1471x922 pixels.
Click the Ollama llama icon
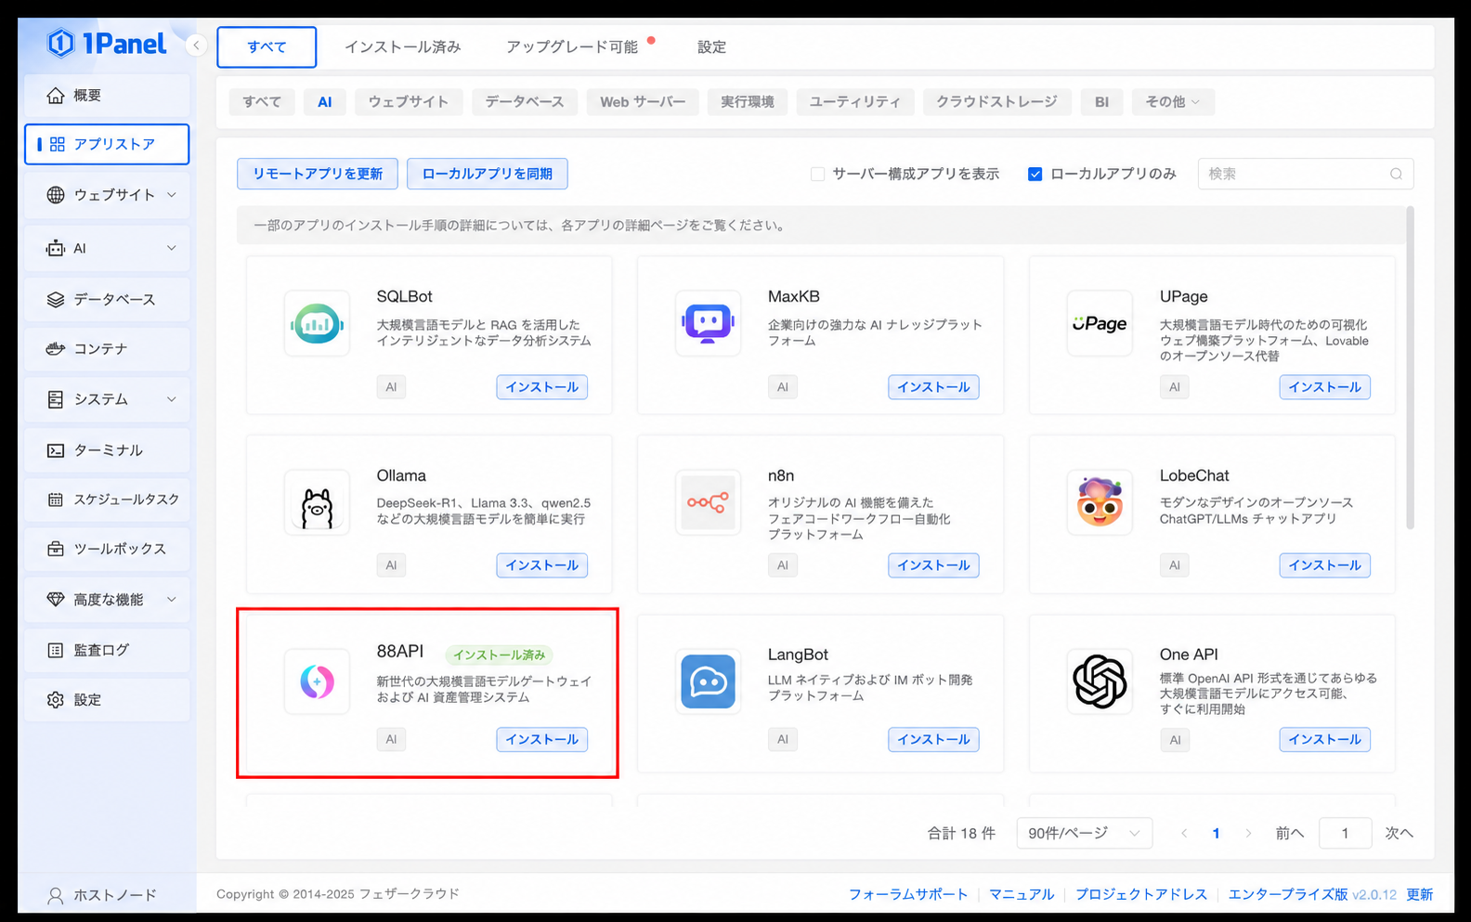pyautogui.click(x=317, y=502)
